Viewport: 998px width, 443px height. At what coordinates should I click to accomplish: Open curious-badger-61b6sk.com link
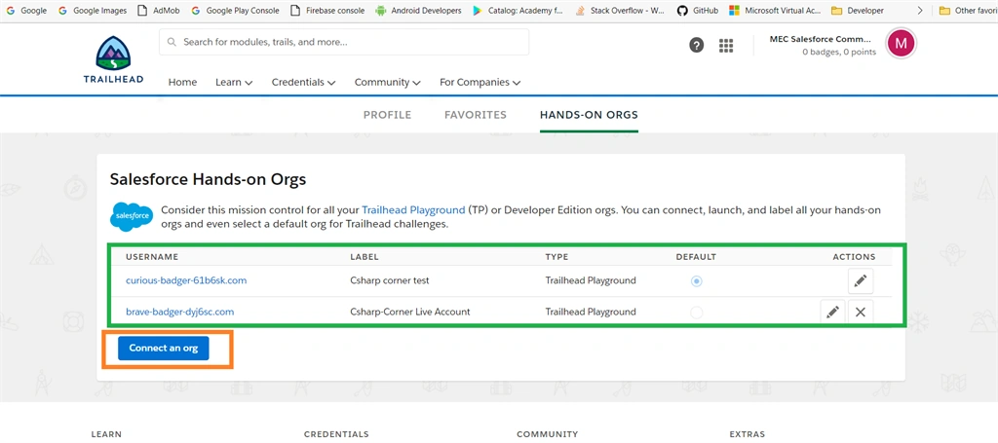(x=186, y=280)
